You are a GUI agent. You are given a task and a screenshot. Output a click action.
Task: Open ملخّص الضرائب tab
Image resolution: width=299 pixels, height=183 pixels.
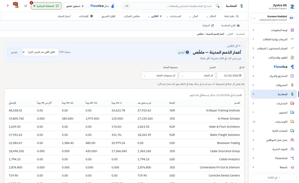click(x=131, y=16)
